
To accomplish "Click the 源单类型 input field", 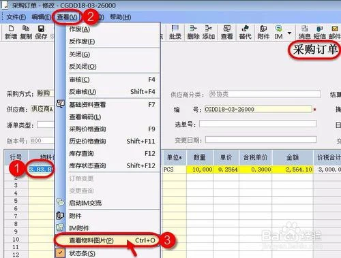I will tap(46, 125).
